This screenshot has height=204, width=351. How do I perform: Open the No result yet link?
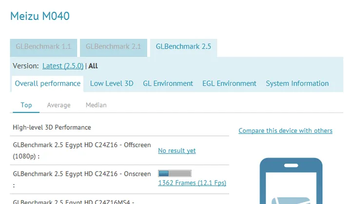click(x=177, y=151)
